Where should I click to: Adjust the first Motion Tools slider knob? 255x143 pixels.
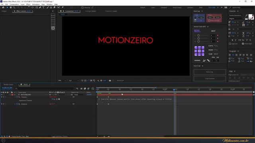(x=198, y=35)
